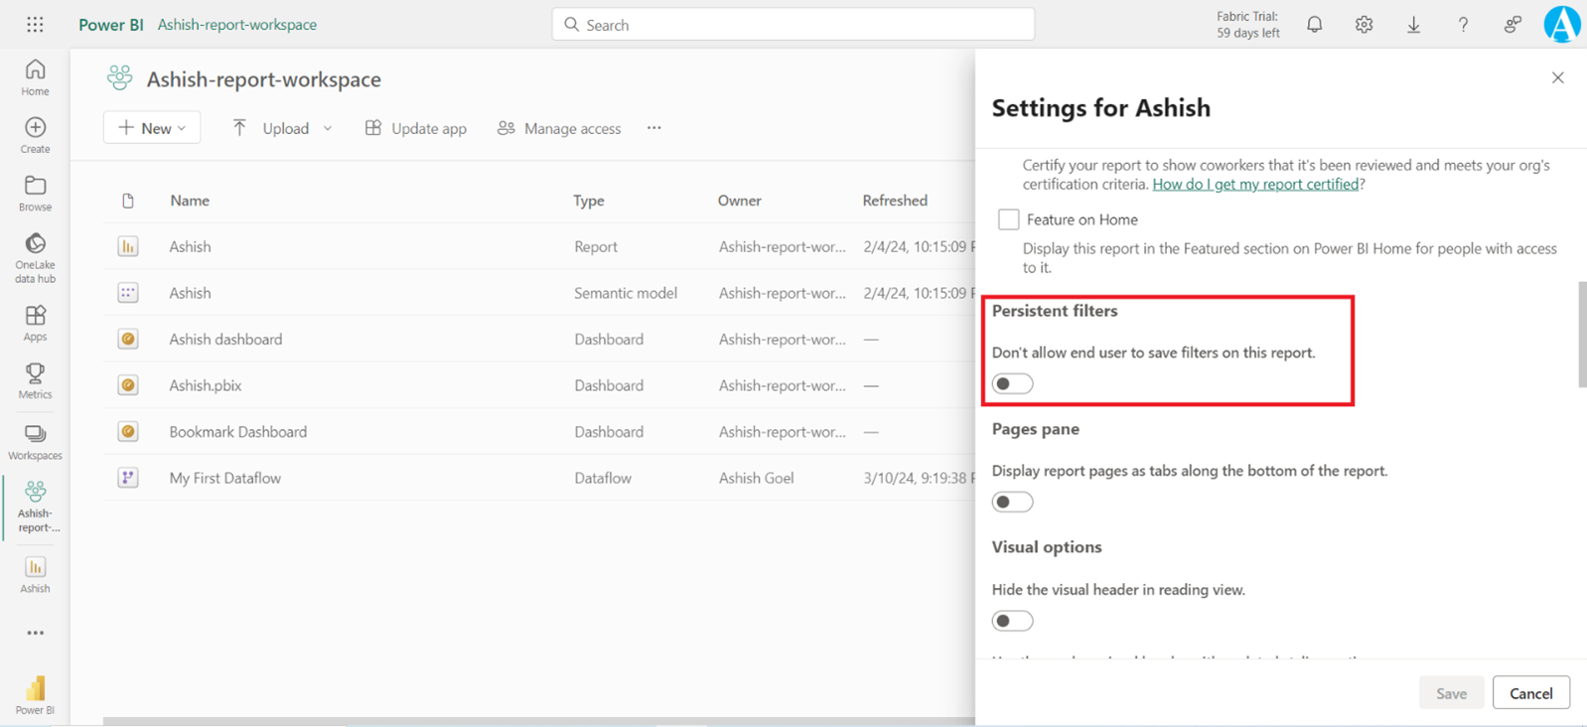
Task: Open the more options ellipsis in toolbar
Action: point(653,128)
